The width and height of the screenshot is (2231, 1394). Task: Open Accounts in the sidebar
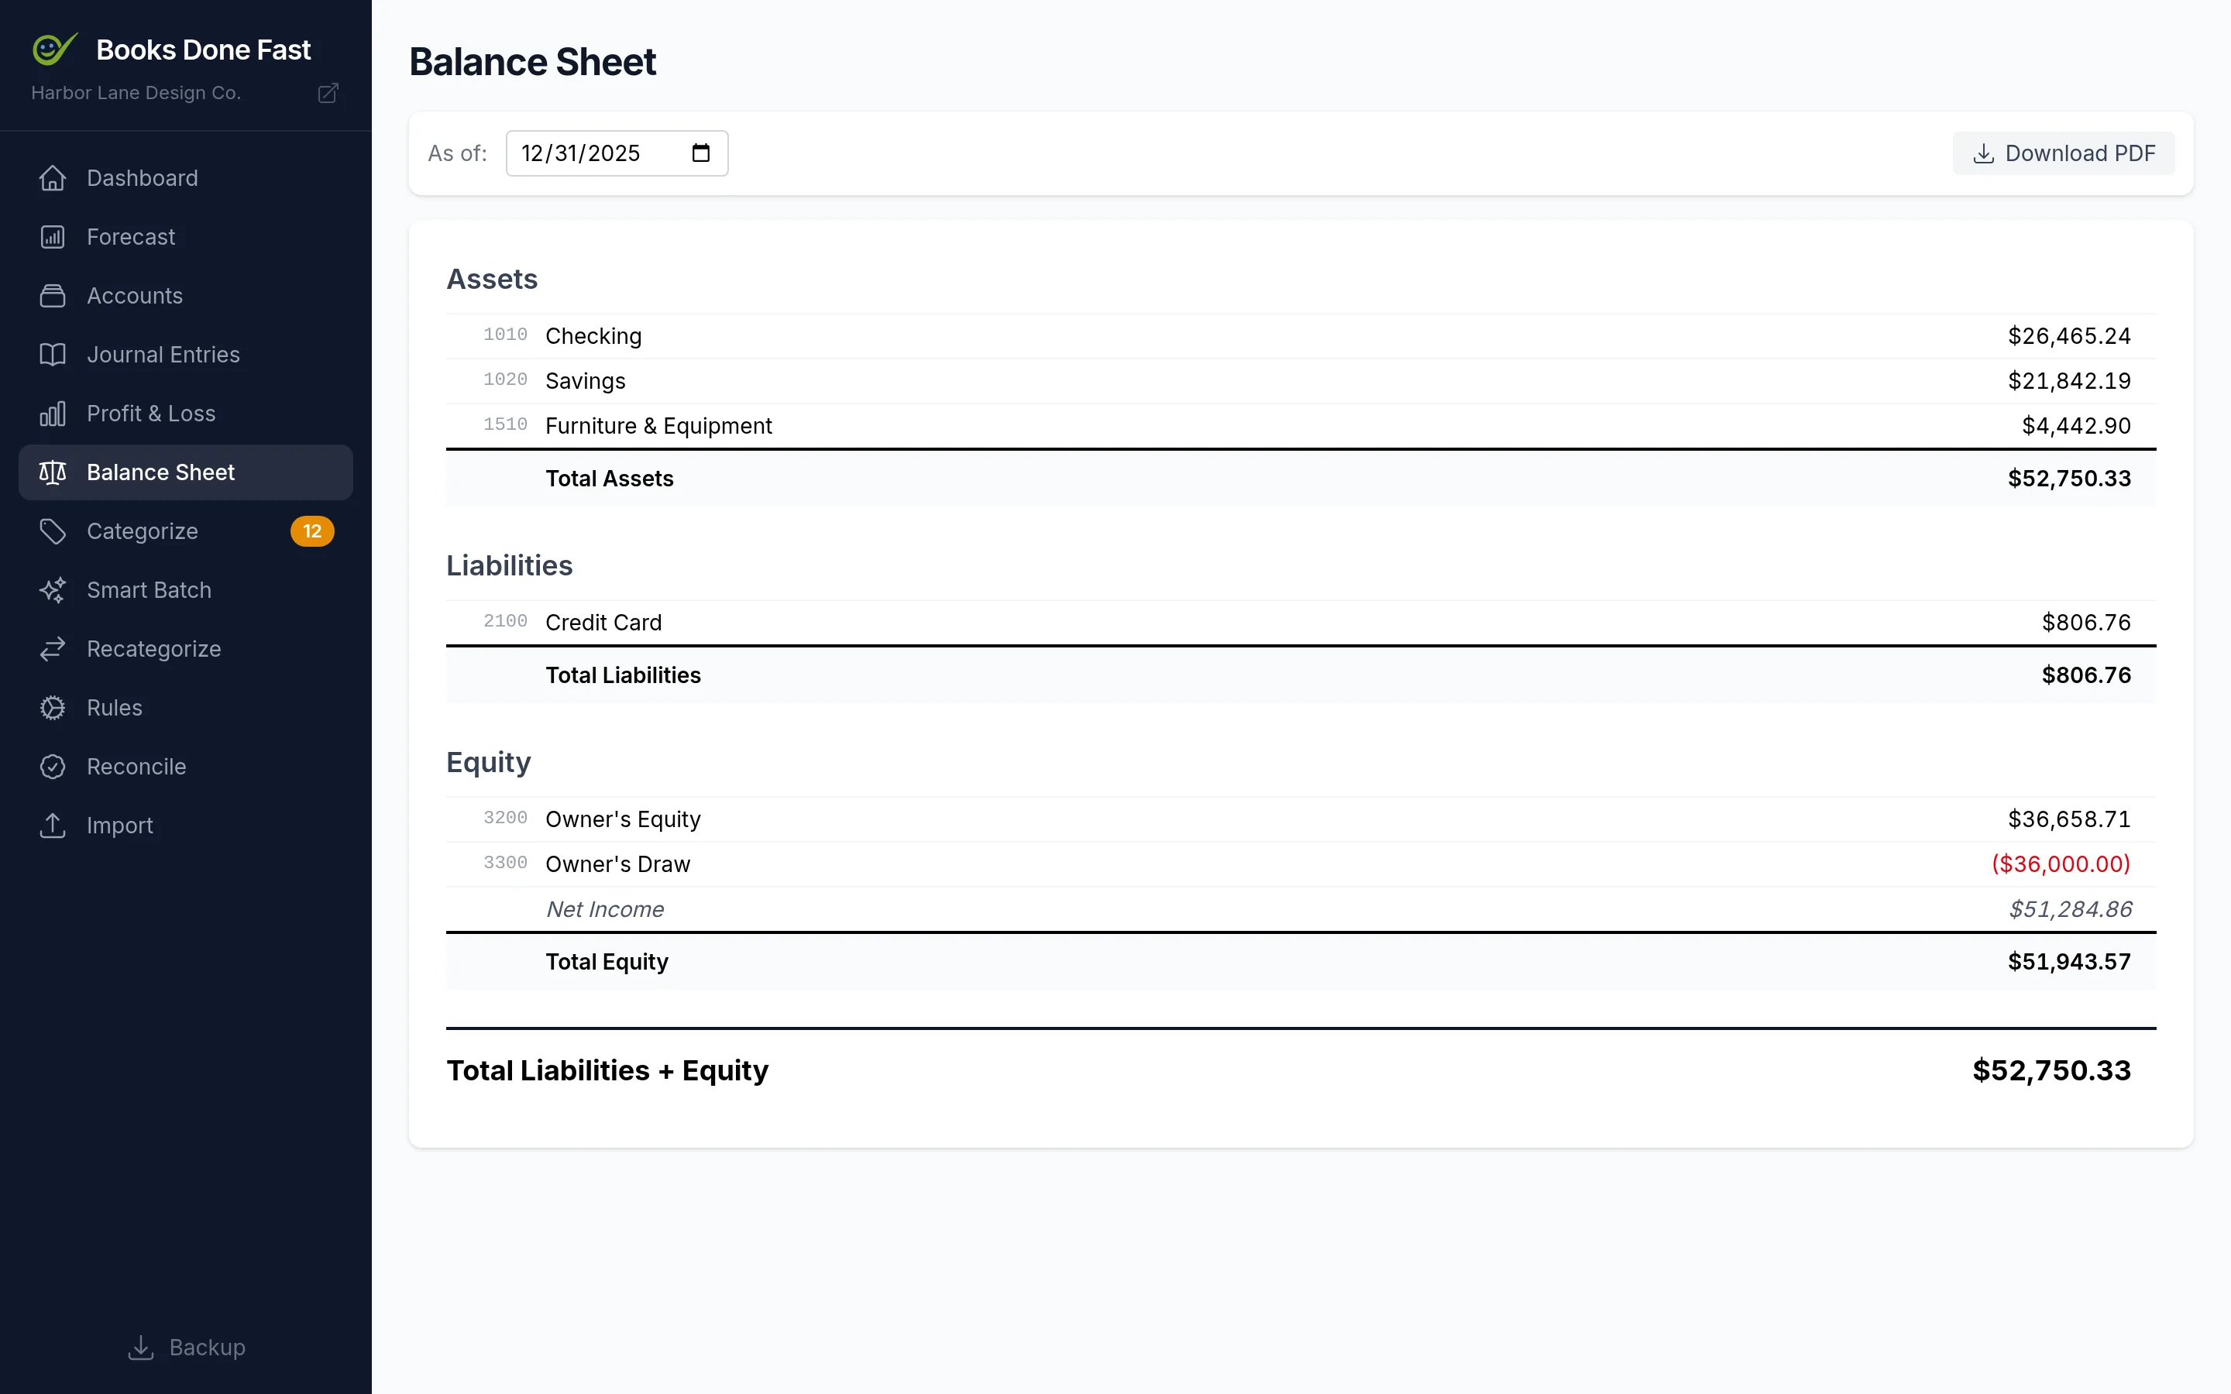tap(185, 296)
